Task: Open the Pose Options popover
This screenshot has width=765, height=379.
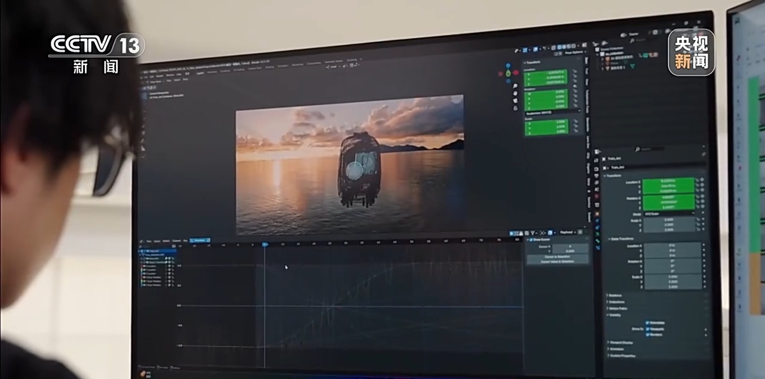Action: tap(573, 53)
